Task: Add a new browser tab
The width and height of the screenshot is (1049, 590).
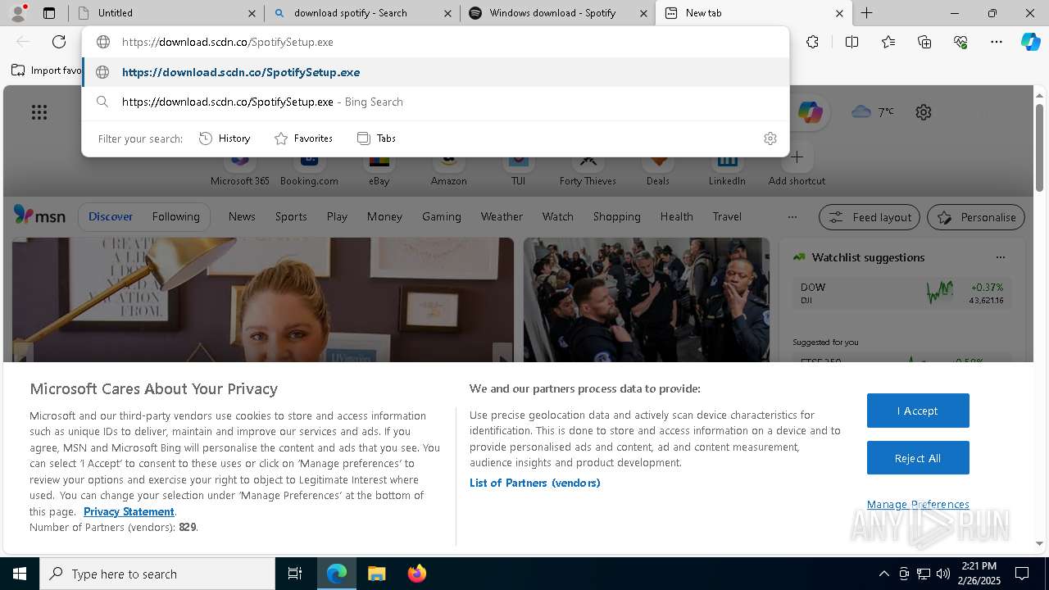Action: click(x=866, y=13)
